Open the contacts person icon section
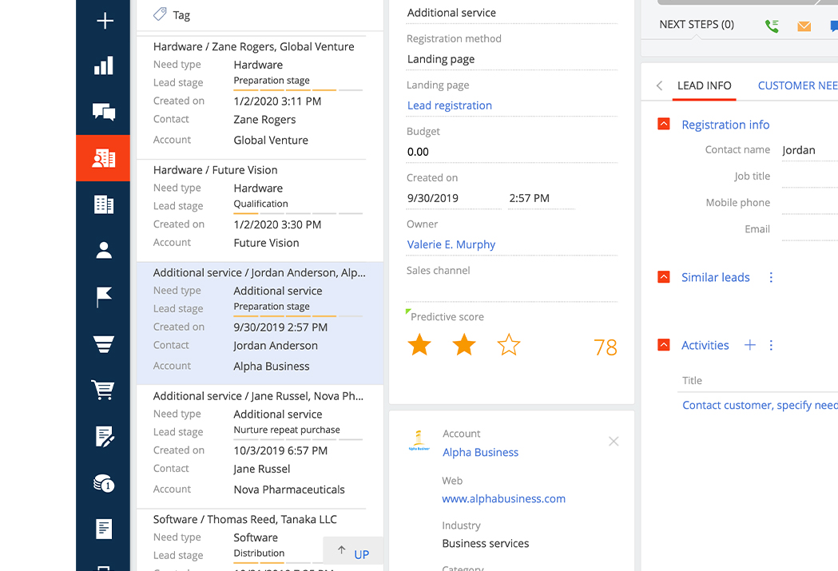Screen dimensions: 838x571 coord(104,251)
